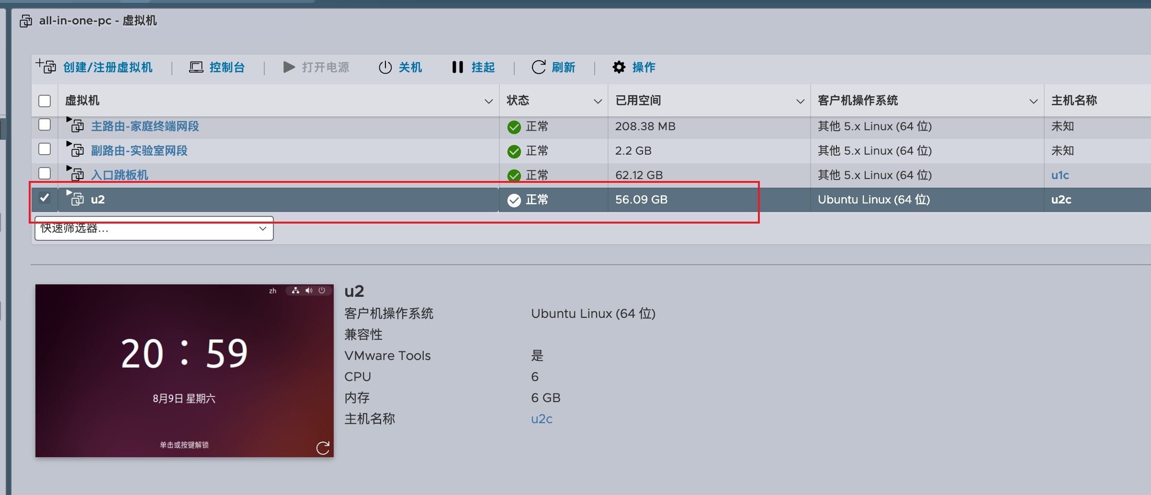Click the create/register VM plus icon
Screen dimensions: 1151x495
46,67
